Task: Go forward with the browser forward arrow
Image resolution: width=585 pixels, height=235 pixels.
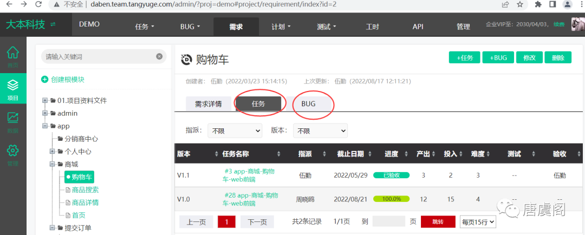Action: tap(24, 4)
